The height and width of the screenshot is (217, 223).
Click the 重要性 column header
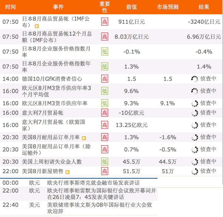tap(105, 7)
